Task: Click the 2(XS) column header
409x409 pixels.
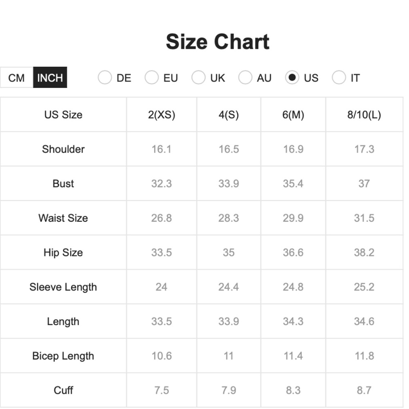Action: point(162,115)
